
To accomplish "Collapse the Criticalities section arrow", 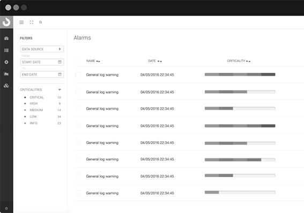I will tap(60, 89).
